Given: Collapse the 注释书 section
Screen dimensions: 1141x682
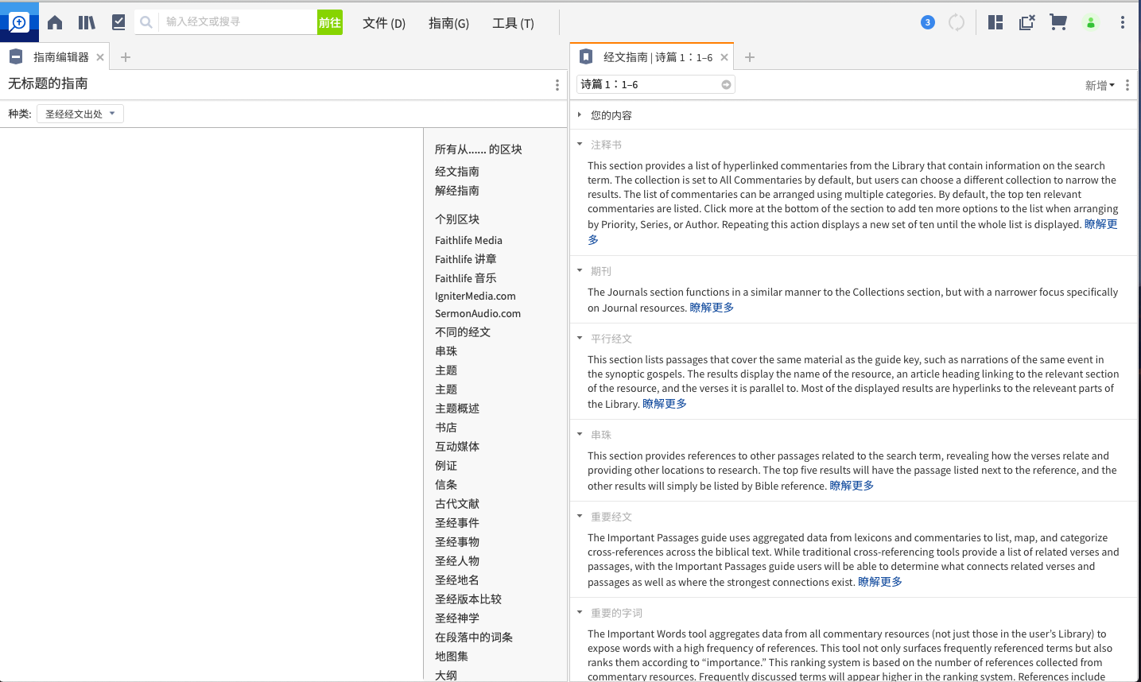Looking at the screenshot, I should 580,145.
